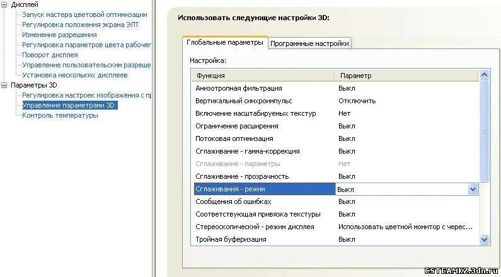Click Выкл combo box of Сглаживания - режим

[406, 189]
